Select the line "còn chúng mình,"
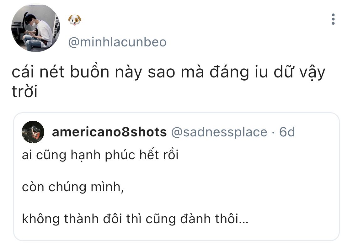353x243 pixels. coord(72,187)
